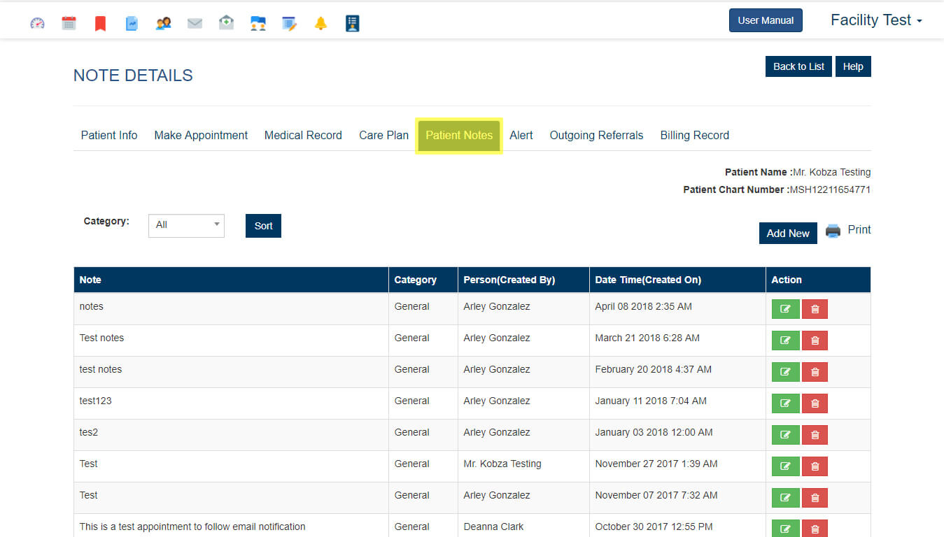Open the notepad with pencil icon
944x537 pixels.
click(289, 24)
